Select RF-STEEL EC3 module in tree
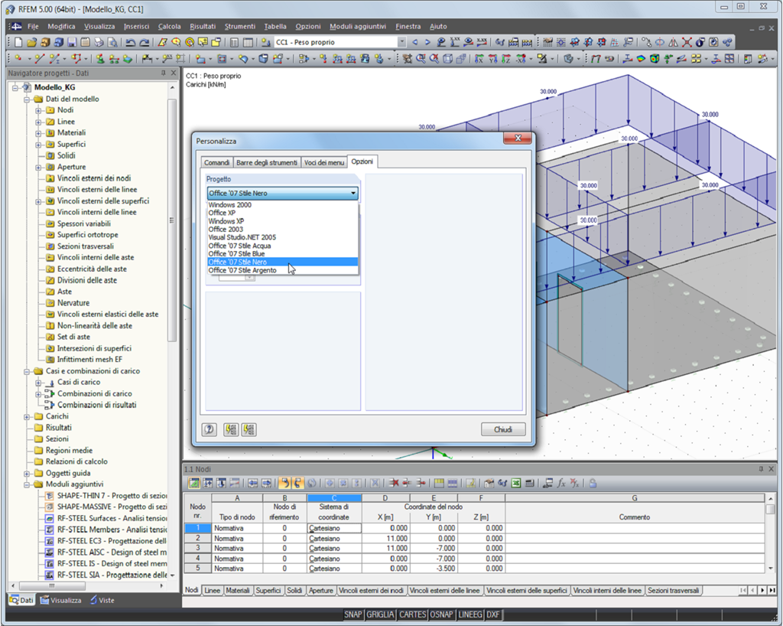 click(x=112, y=541)
